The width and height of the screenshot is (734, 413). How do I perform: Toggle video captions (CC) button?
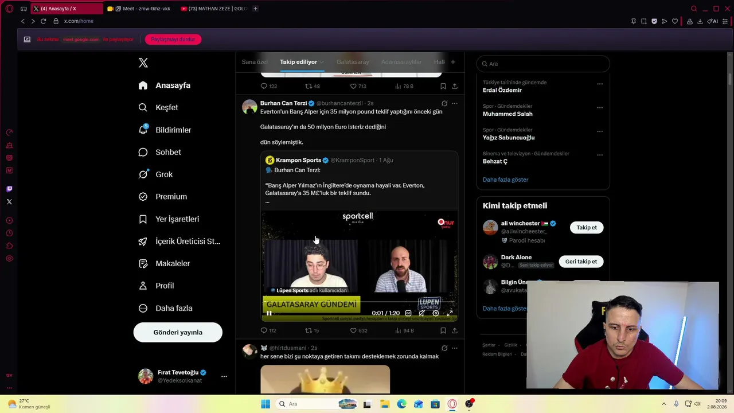point(408,313)
